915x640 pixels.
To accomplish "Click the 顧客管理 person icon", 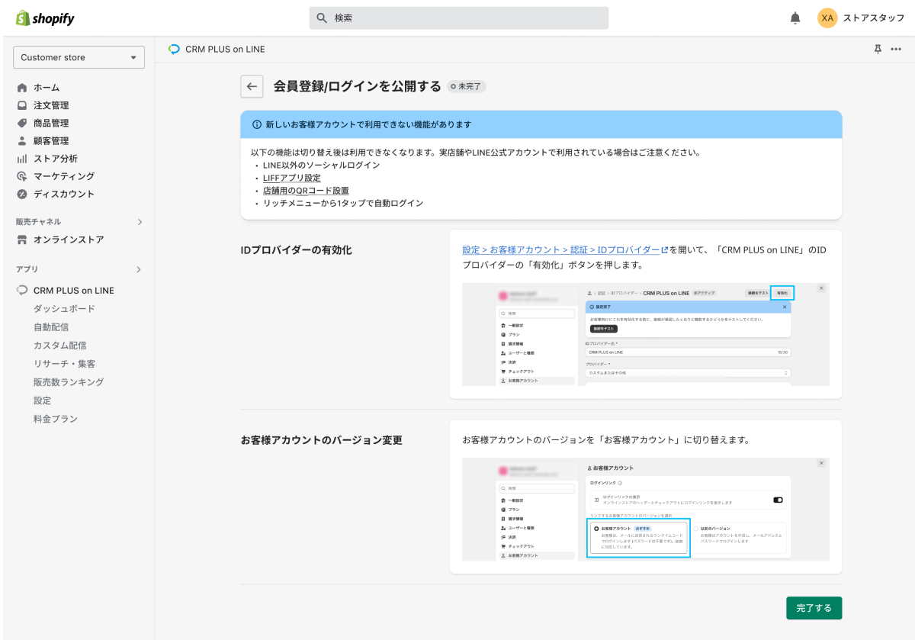I will pyautogui.click(x=22, y=141).
